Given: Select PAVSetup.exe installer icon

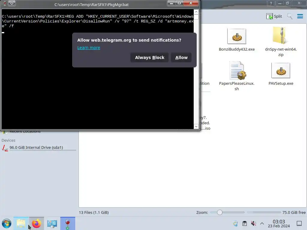Looking at the screenshot, I should click(x=281, y=70).
